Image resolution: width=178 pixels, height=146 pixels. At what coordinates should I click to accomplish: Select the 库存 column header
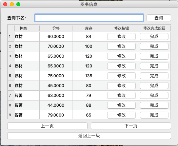[x=89, y=28]
